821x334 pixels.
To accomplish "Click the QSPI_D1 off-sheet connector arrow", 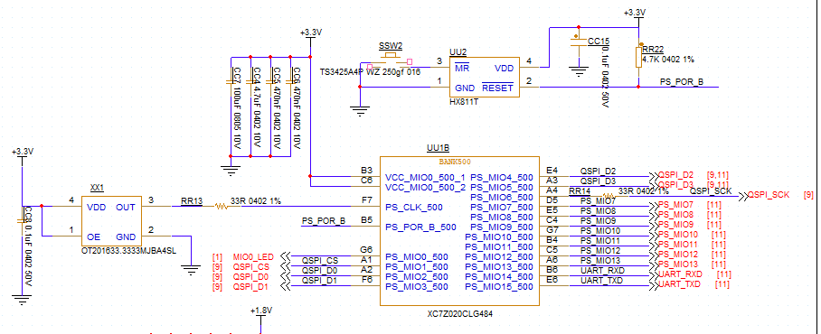I will click(x=286, y=286).
